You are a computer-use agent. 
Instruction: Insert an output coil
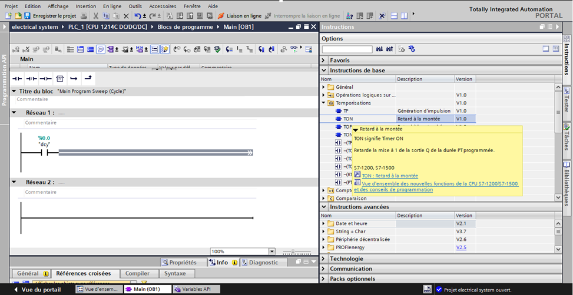click(x=45, y=78)
